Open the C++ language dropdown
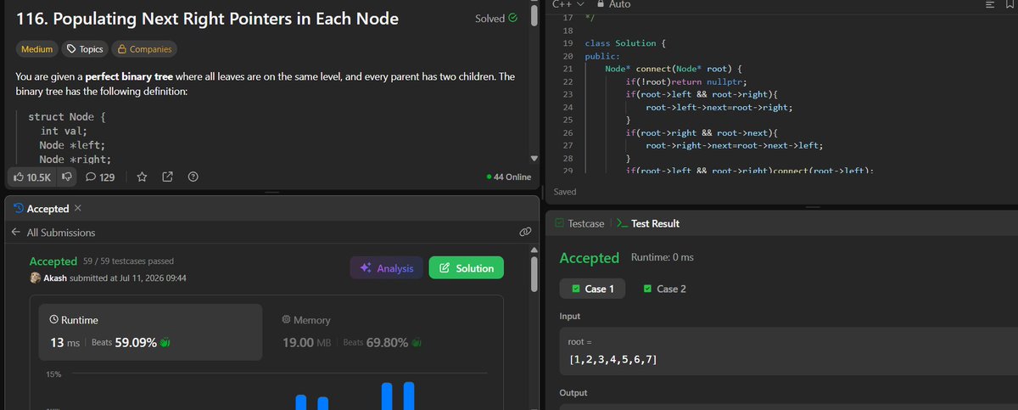The image size is (1018, 410). [x=568, y=5]
